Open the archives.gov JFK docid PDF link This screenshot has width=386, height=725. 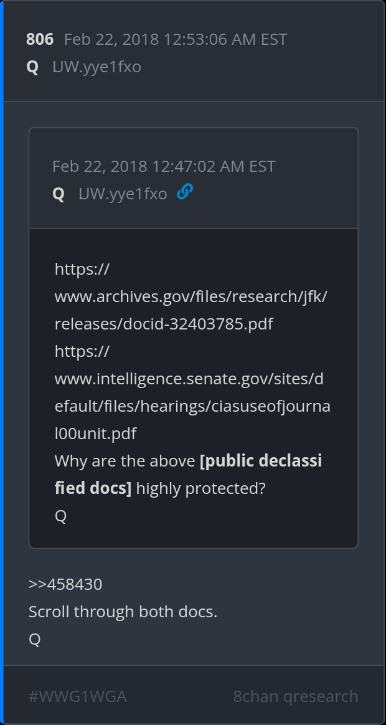coord(191,296)
